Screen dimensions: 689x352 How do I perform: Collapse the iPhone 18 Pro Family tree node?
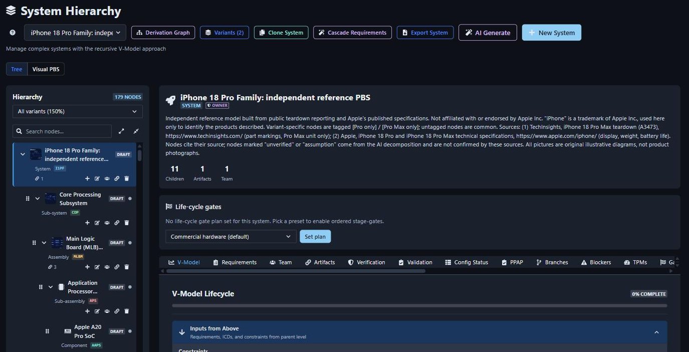(x=23, y=154)
